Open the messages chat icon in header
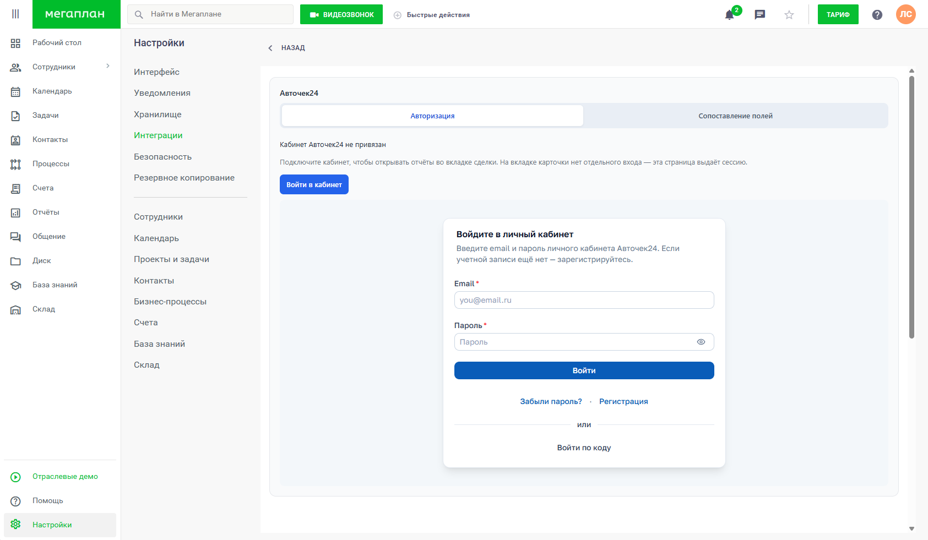928x540 pixels. [x=760, y=14]
